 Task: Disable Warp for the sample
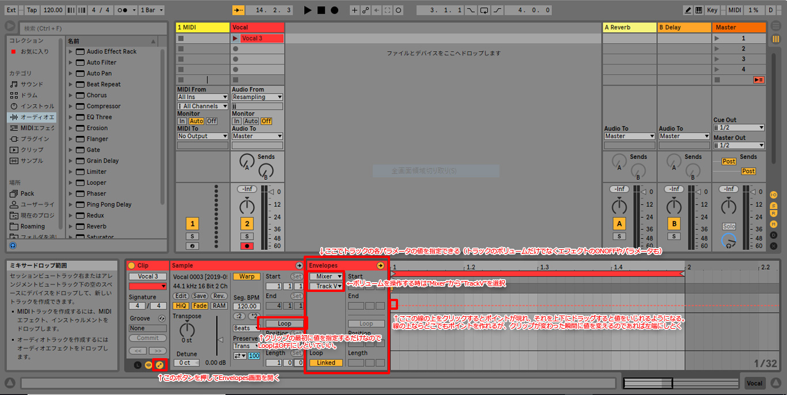247,276
